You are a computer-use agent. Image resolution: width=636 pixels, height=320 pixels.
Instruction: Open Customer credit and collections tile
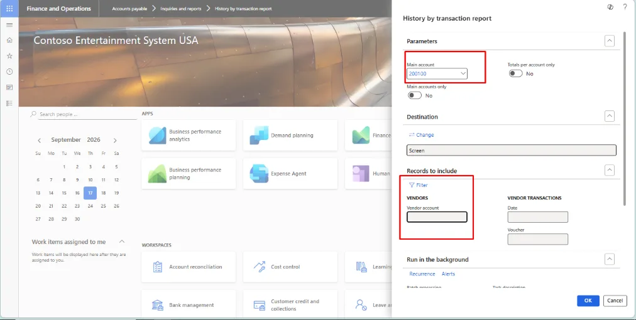290,305
